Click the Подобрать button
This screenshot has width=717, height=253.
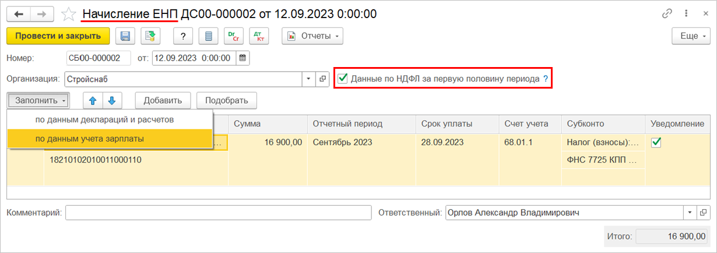pyautogui.click(x=227, y=100)
